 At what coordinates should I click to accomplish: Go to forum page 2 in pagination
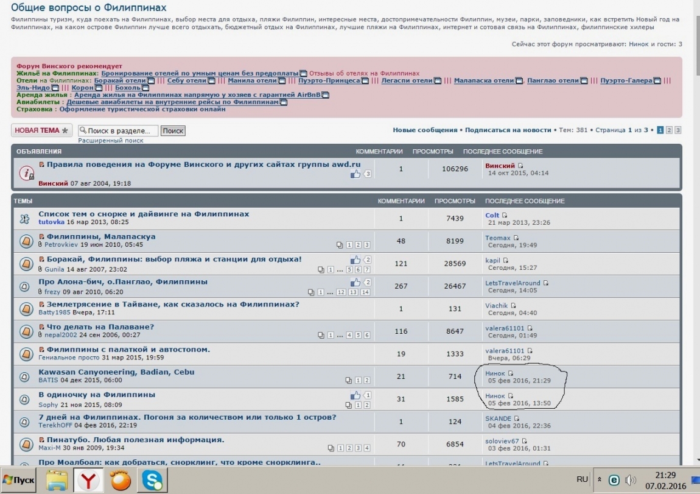pos(669,130)
